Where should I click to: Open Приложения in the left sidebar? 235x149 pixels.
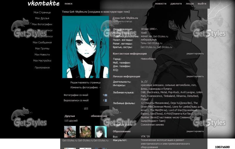(x=42, y=68)
